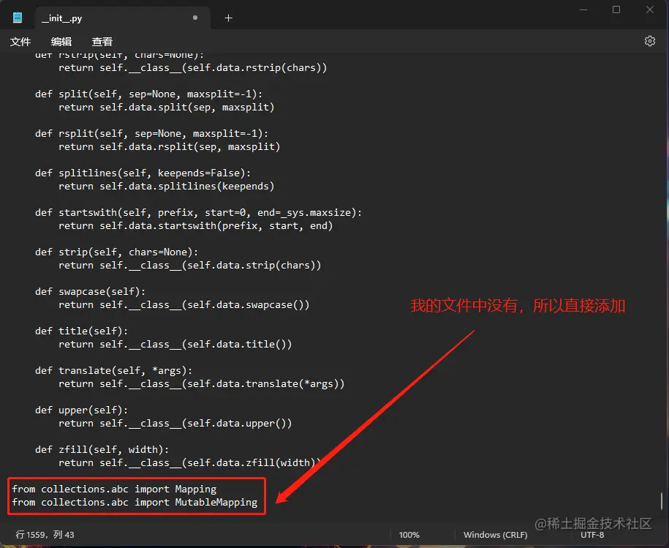The image size is (669, 548).
Task: Click the UTF-8 encoding indicator
Action: [x=592, y=535]
